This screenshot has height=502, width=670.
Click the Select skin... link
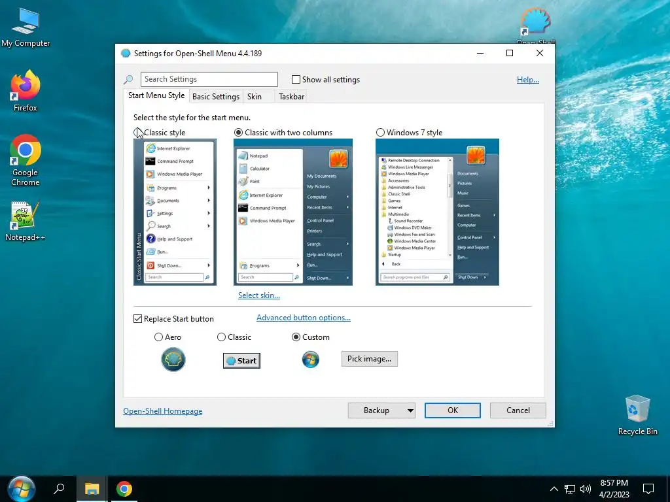point(259,295)
